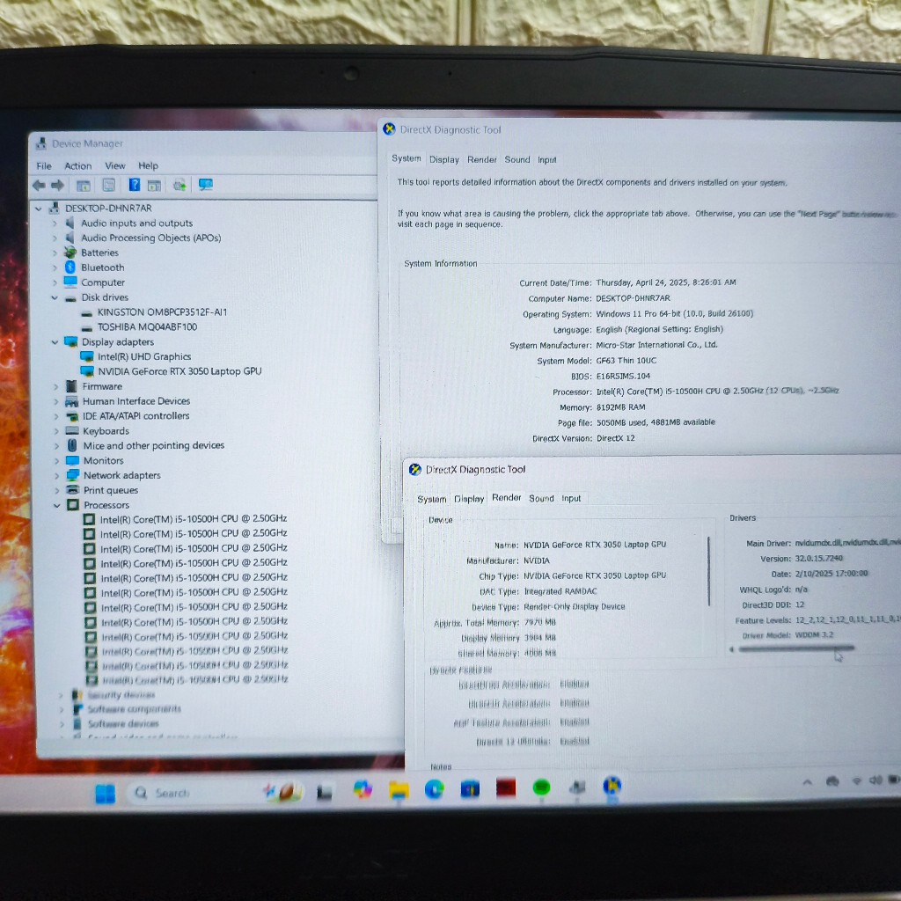Open File Explorer from the taskbar
This screenshot has width=901, height=901.
399,790
